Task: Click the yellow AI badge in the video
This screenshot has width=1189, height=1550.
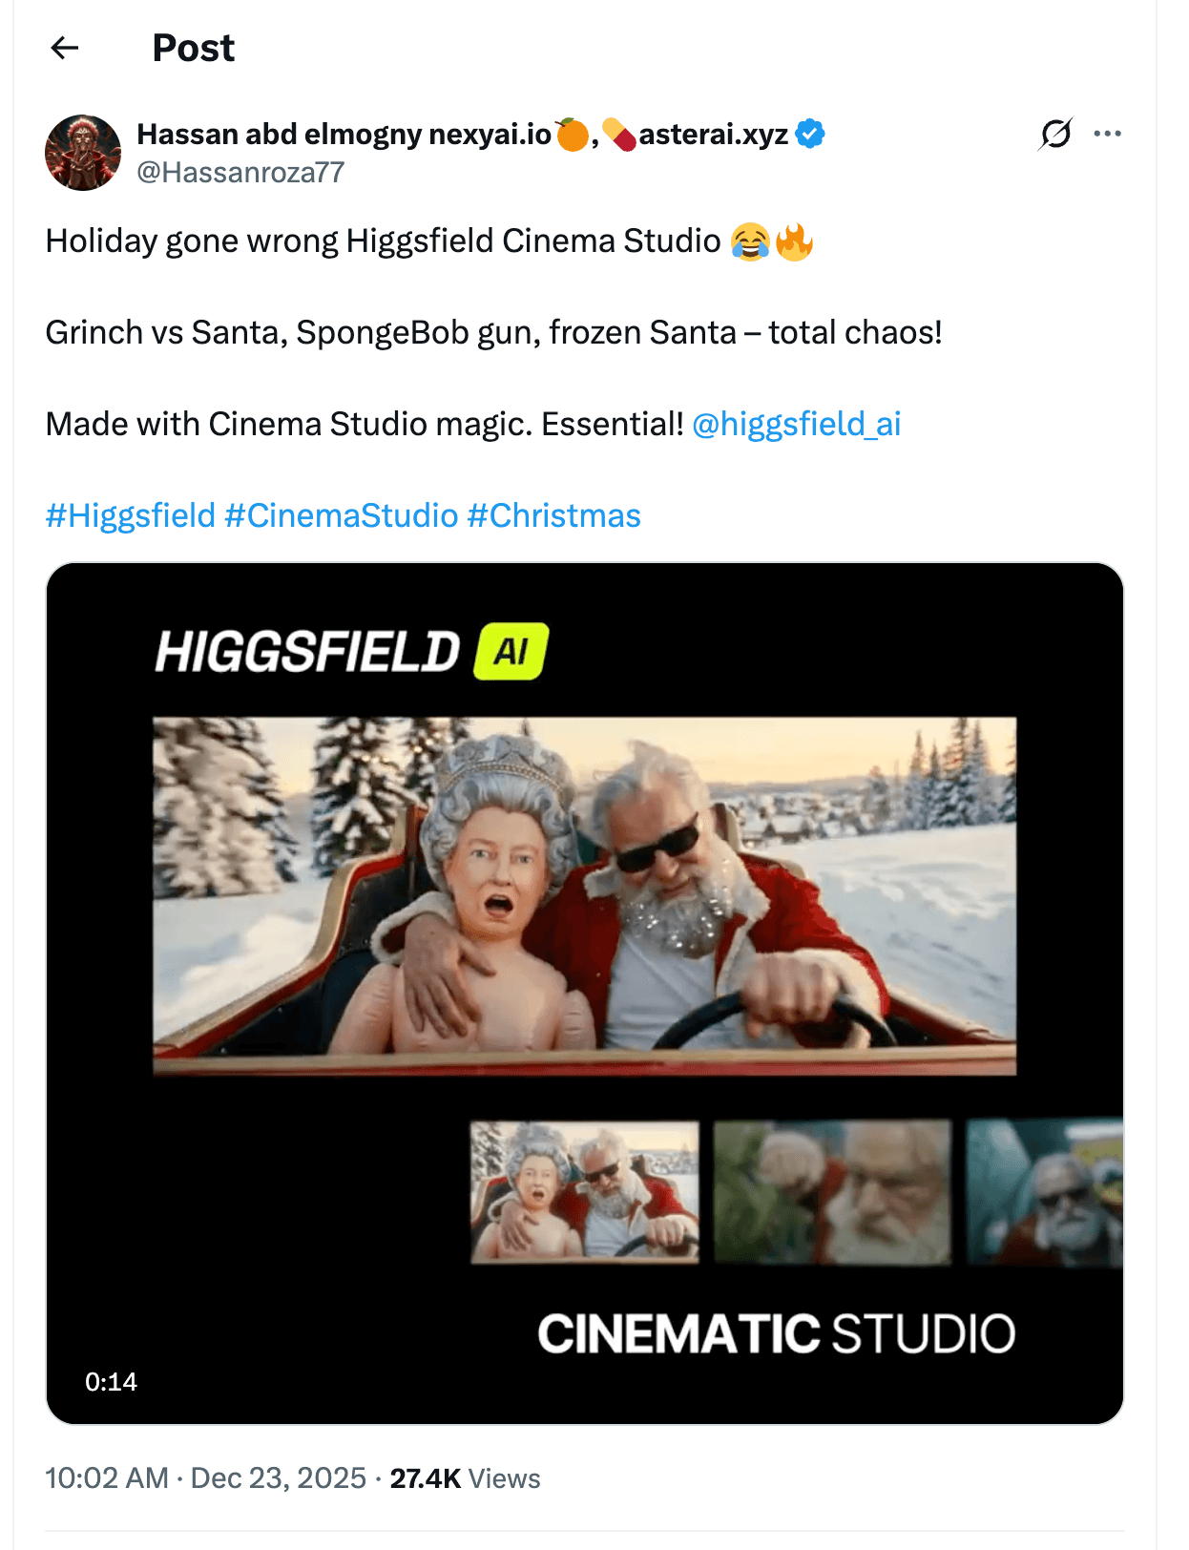Action: tap(511, 651)
